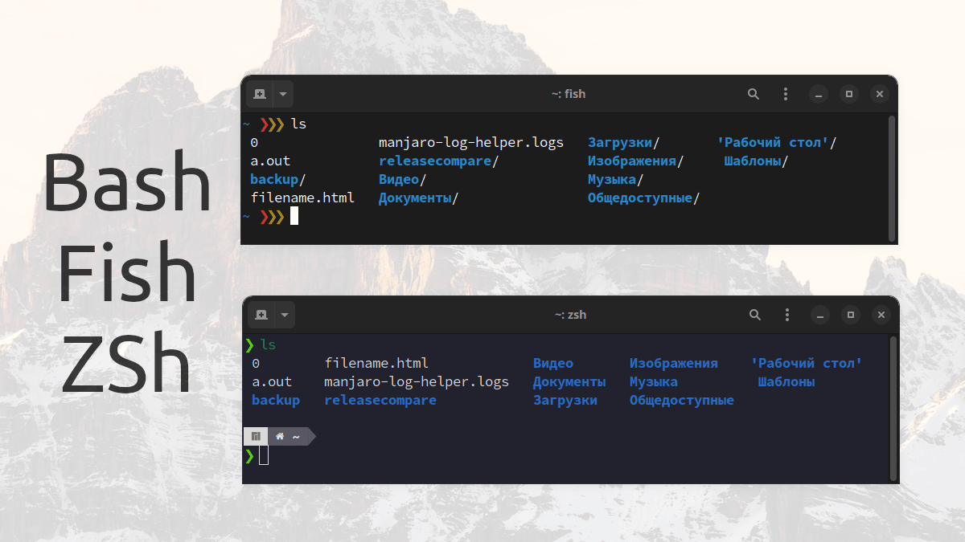Click the 'ls' command in fish terminal
This screenshot has height=542, width=965.
point(298,124)
